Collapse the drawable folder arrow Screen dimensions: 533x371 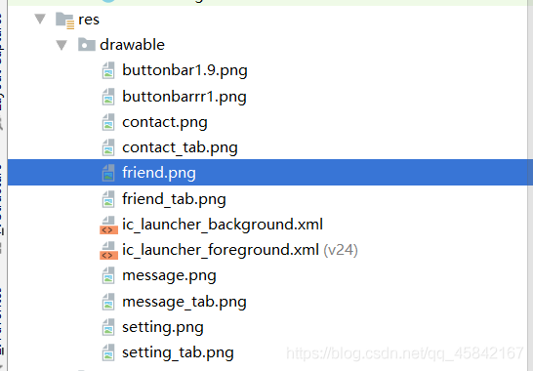click(61, 45)
